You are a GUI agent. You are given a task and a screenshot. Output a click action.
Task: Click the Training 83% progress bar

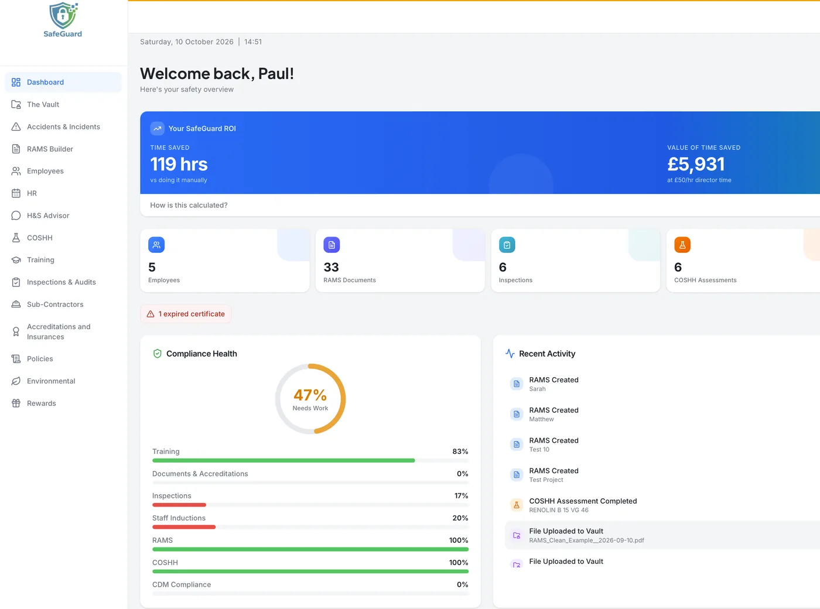[x=310, y=461]
